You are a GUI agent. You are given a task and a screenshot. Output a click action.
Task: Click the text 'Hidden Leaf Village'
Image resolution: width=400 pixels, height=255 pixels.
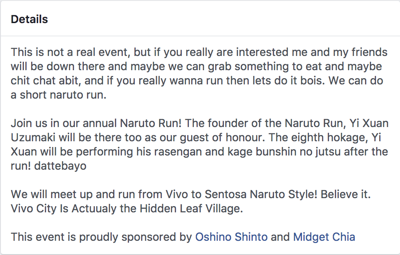point(191,208)
